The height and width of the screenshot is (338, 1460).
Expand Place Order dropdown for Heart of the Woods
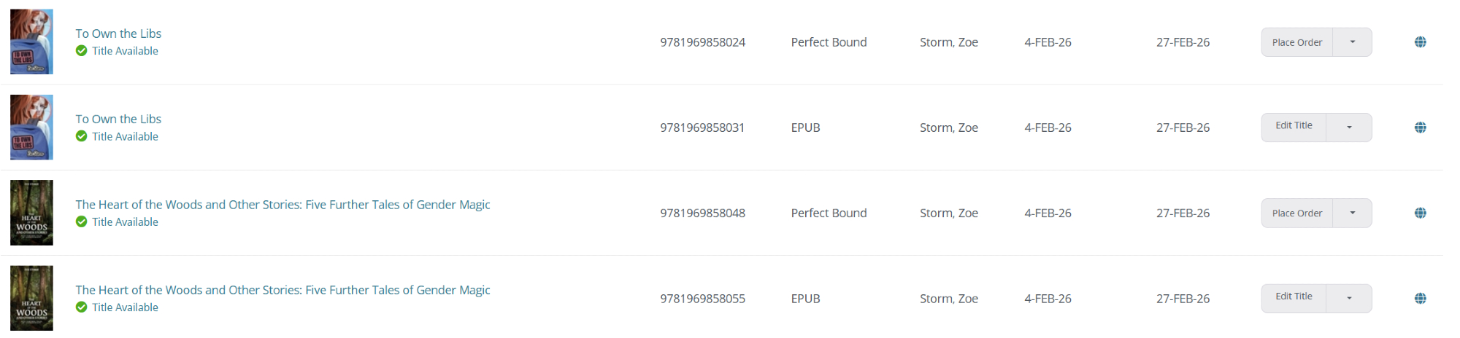1352,213
